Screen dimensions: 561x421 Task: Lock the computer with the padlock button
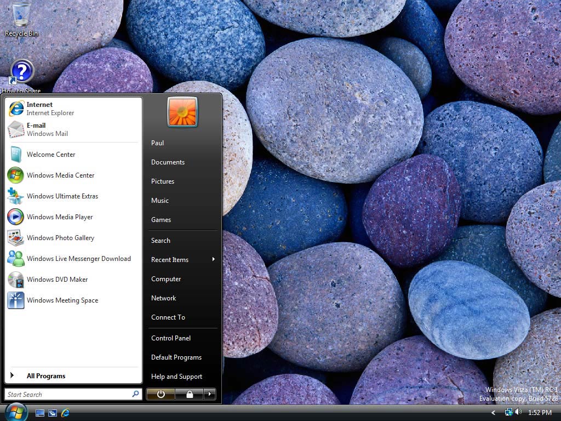click(x=189, y=394)
